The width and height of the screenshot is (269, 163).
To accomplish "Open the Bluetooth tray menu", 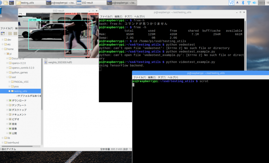I will (243, 3).
